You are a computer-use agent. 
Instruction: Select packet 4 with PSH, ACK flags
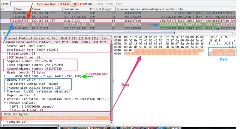click(118, 24)
